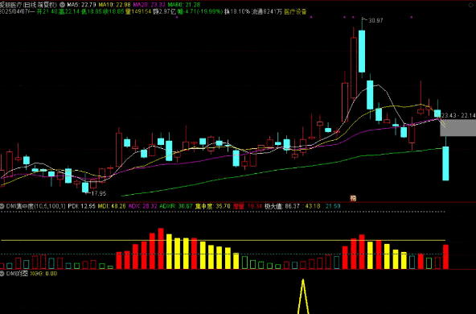The width and height of the screenshot is (476, 314).
Task: Expand the DMI集中度 indicator panel arrow icon
Action: click(x=2, y=206)
